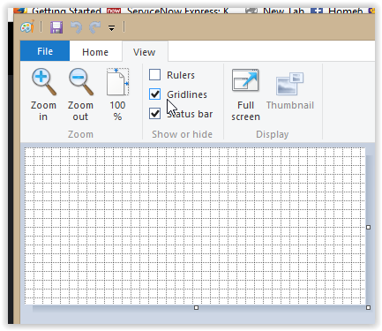Click the Paint application icon in title bar

[27, 27]
